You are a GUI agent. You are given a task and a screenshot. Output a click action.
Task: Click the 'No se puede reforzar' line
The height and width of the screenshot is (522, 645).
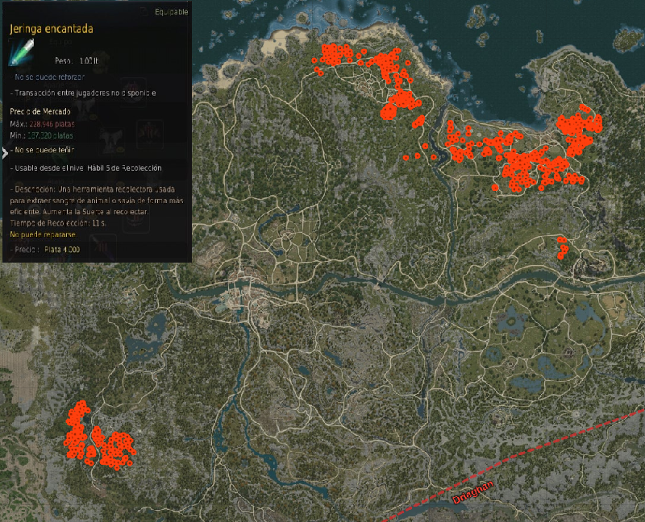(49, 77)
